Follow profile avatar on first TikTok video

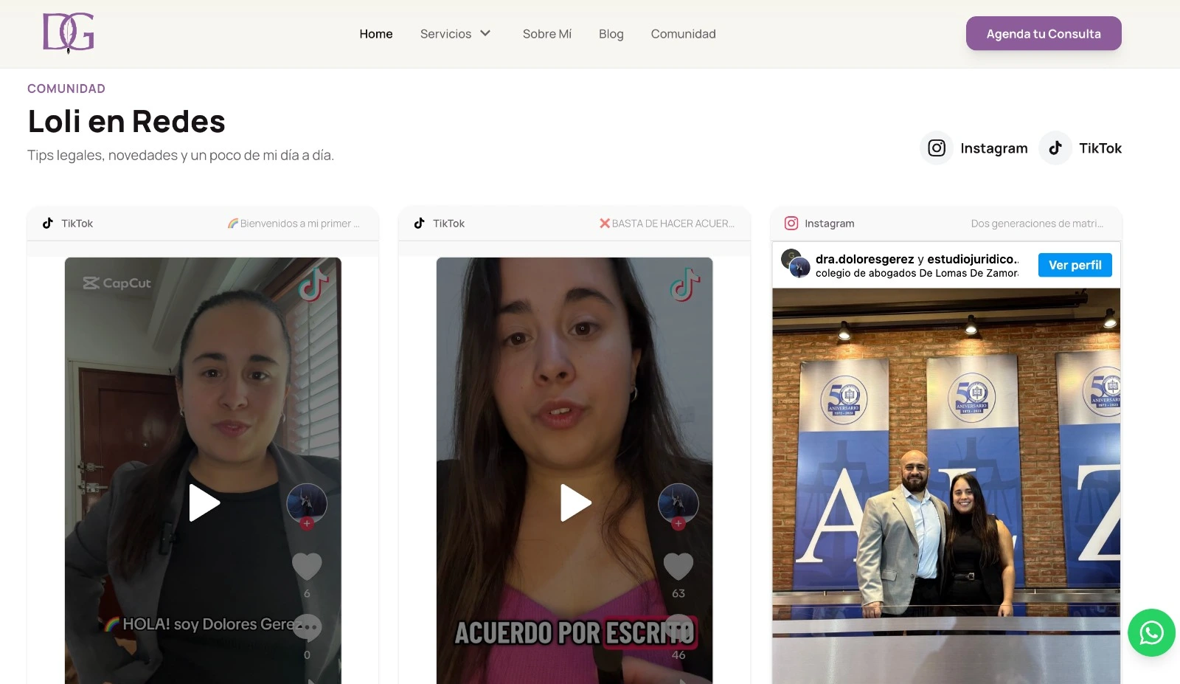(307, 504)
